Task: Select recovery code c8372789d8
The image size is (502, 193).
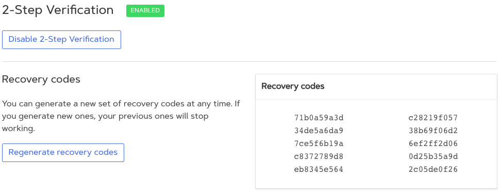Action: tap(319, 156)
